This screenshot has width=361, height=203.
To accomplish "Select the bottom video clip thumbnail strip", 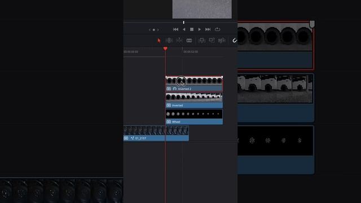I will (x=156, y=130).
